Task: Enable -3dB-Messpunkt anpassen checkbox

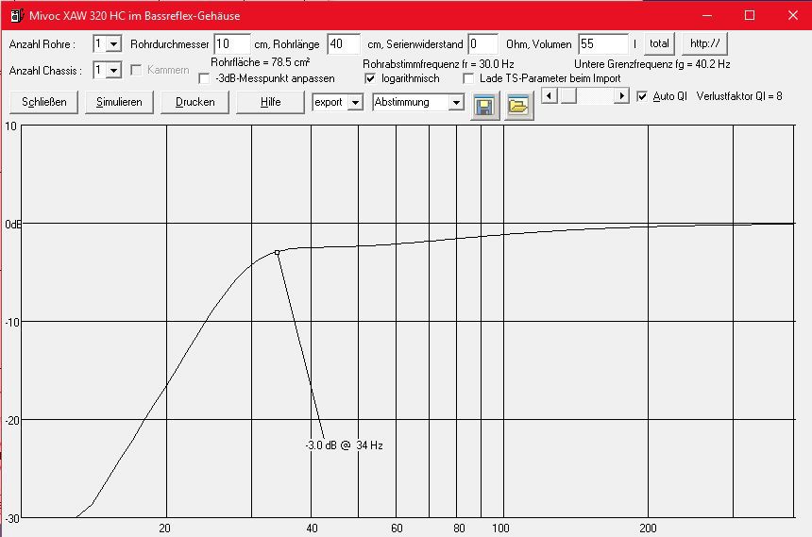Action: [205, 78]
